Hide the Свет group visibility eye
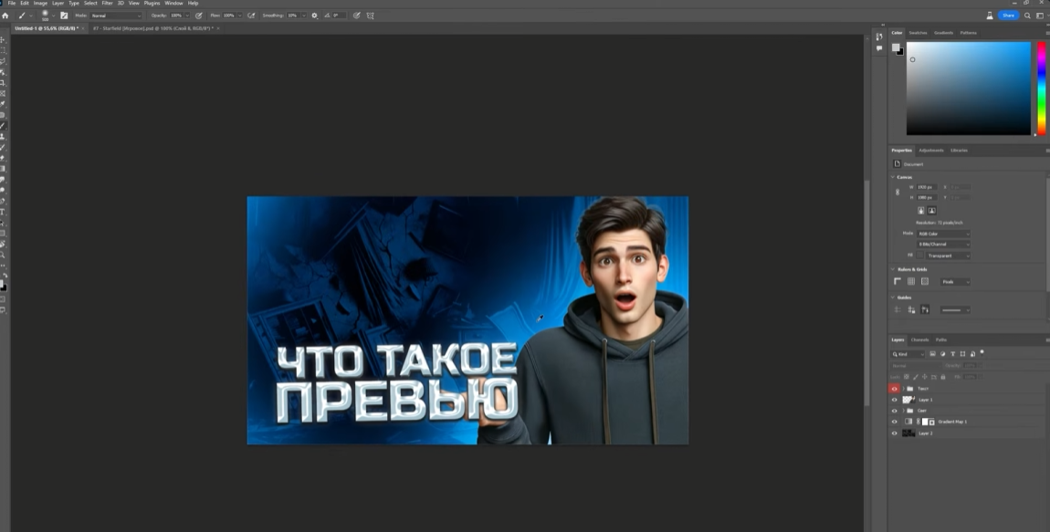This screenshot has width=1050, height=532. [894, 411]
